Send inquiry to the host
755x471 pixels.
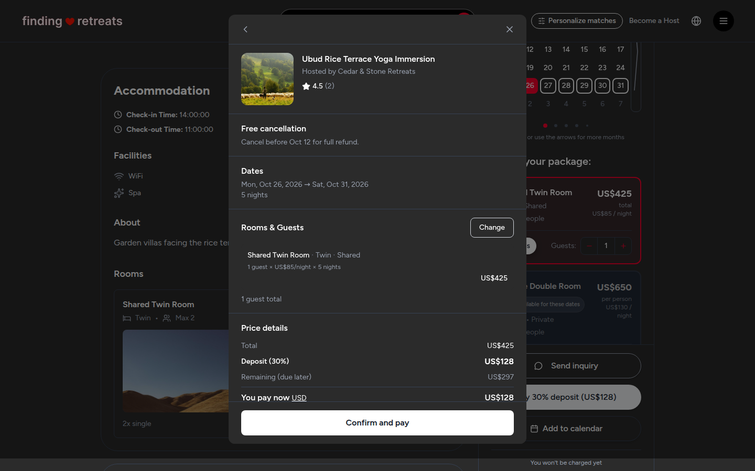[x=584, y=366]
